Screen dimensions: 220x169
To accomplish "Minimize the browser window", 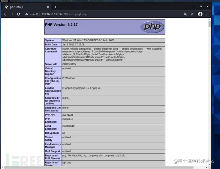I will 194,7.
